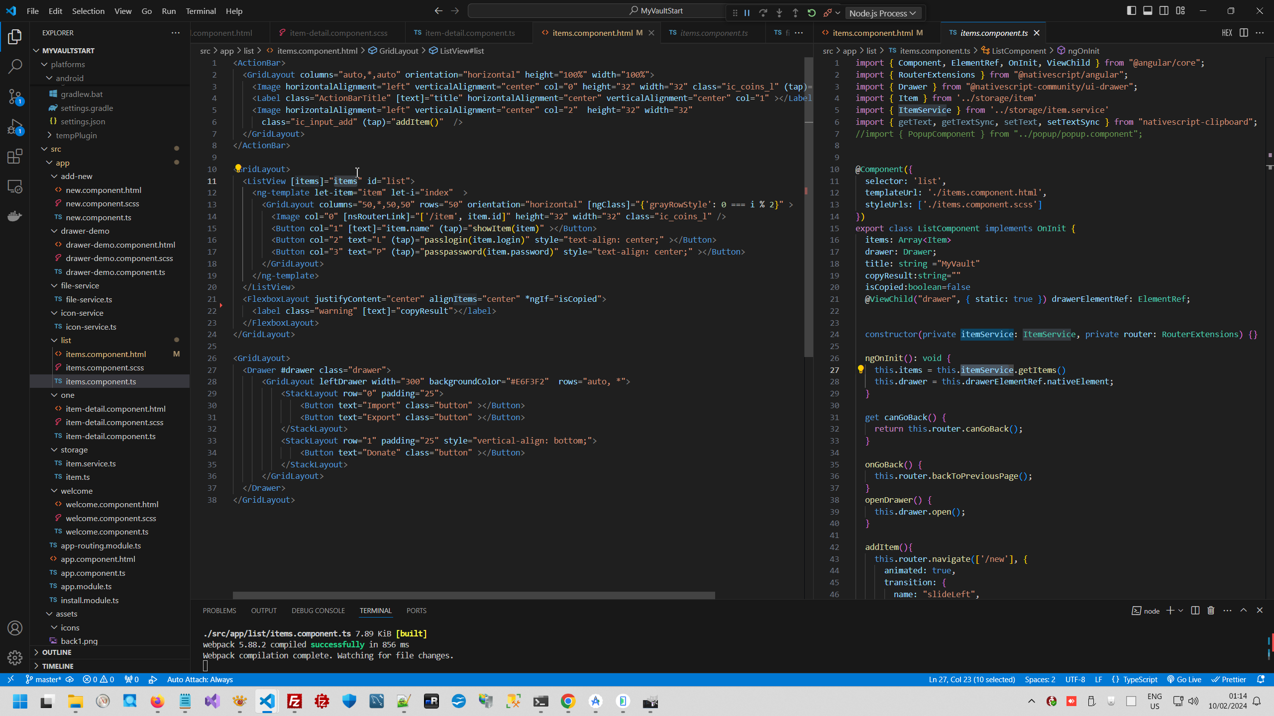
Task: Open the Terminal menu
Action: tap(201, 11)
